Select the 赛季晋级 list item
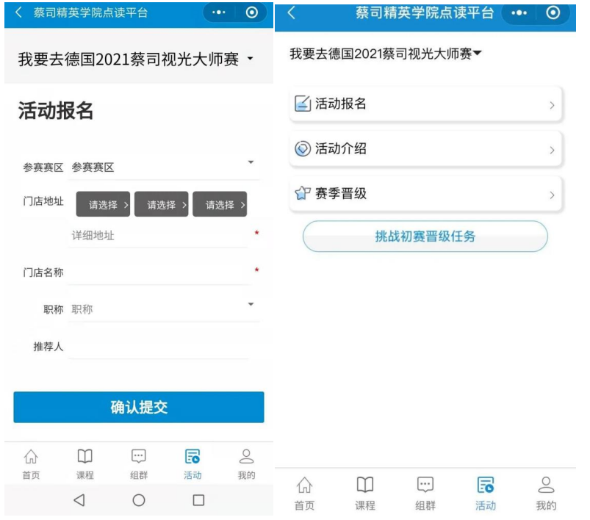Viewport: 590px width, 520px height. click(x=425, y=195)
